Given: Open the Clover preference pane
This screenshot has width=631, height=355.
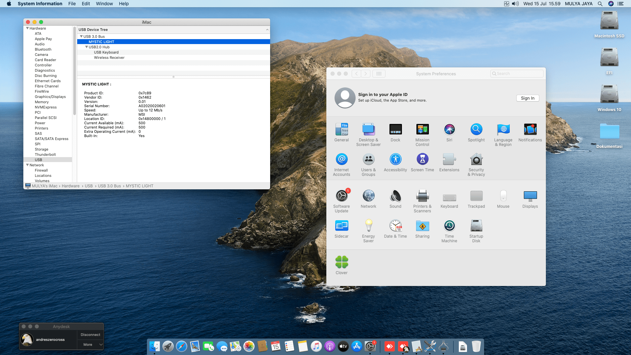Looking at the screenshot, I should coord(341,265).
